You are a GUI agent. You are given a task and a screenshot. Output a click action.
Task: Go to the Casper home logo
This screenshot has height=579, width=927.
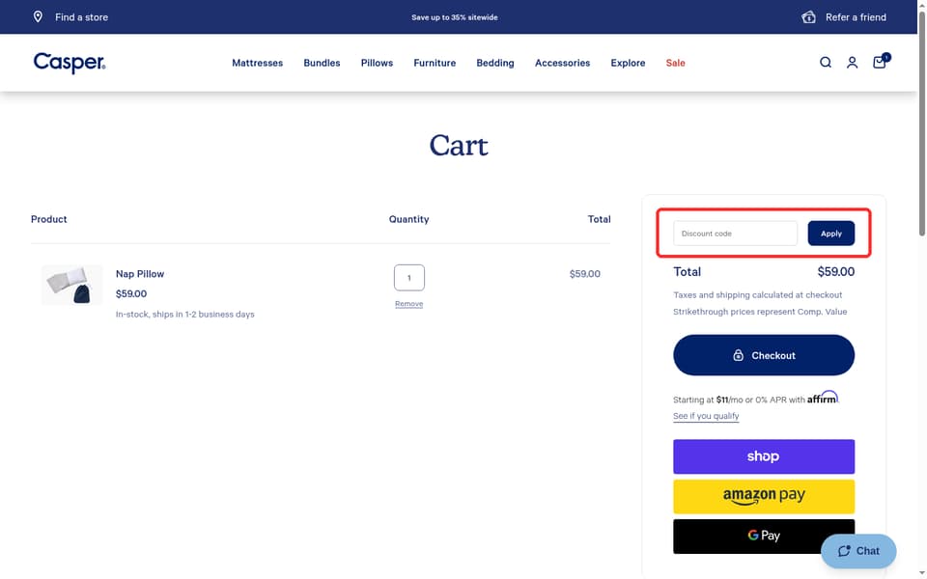tap(70, 63)
